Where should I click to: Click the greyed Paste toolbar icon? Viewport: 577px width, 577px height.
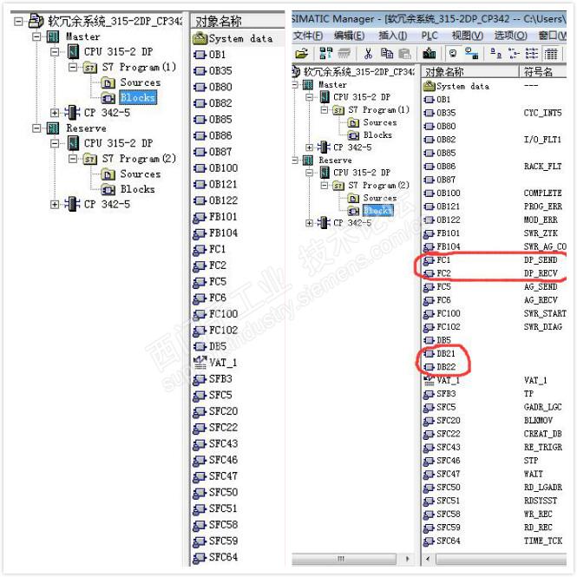click(405, 54)
